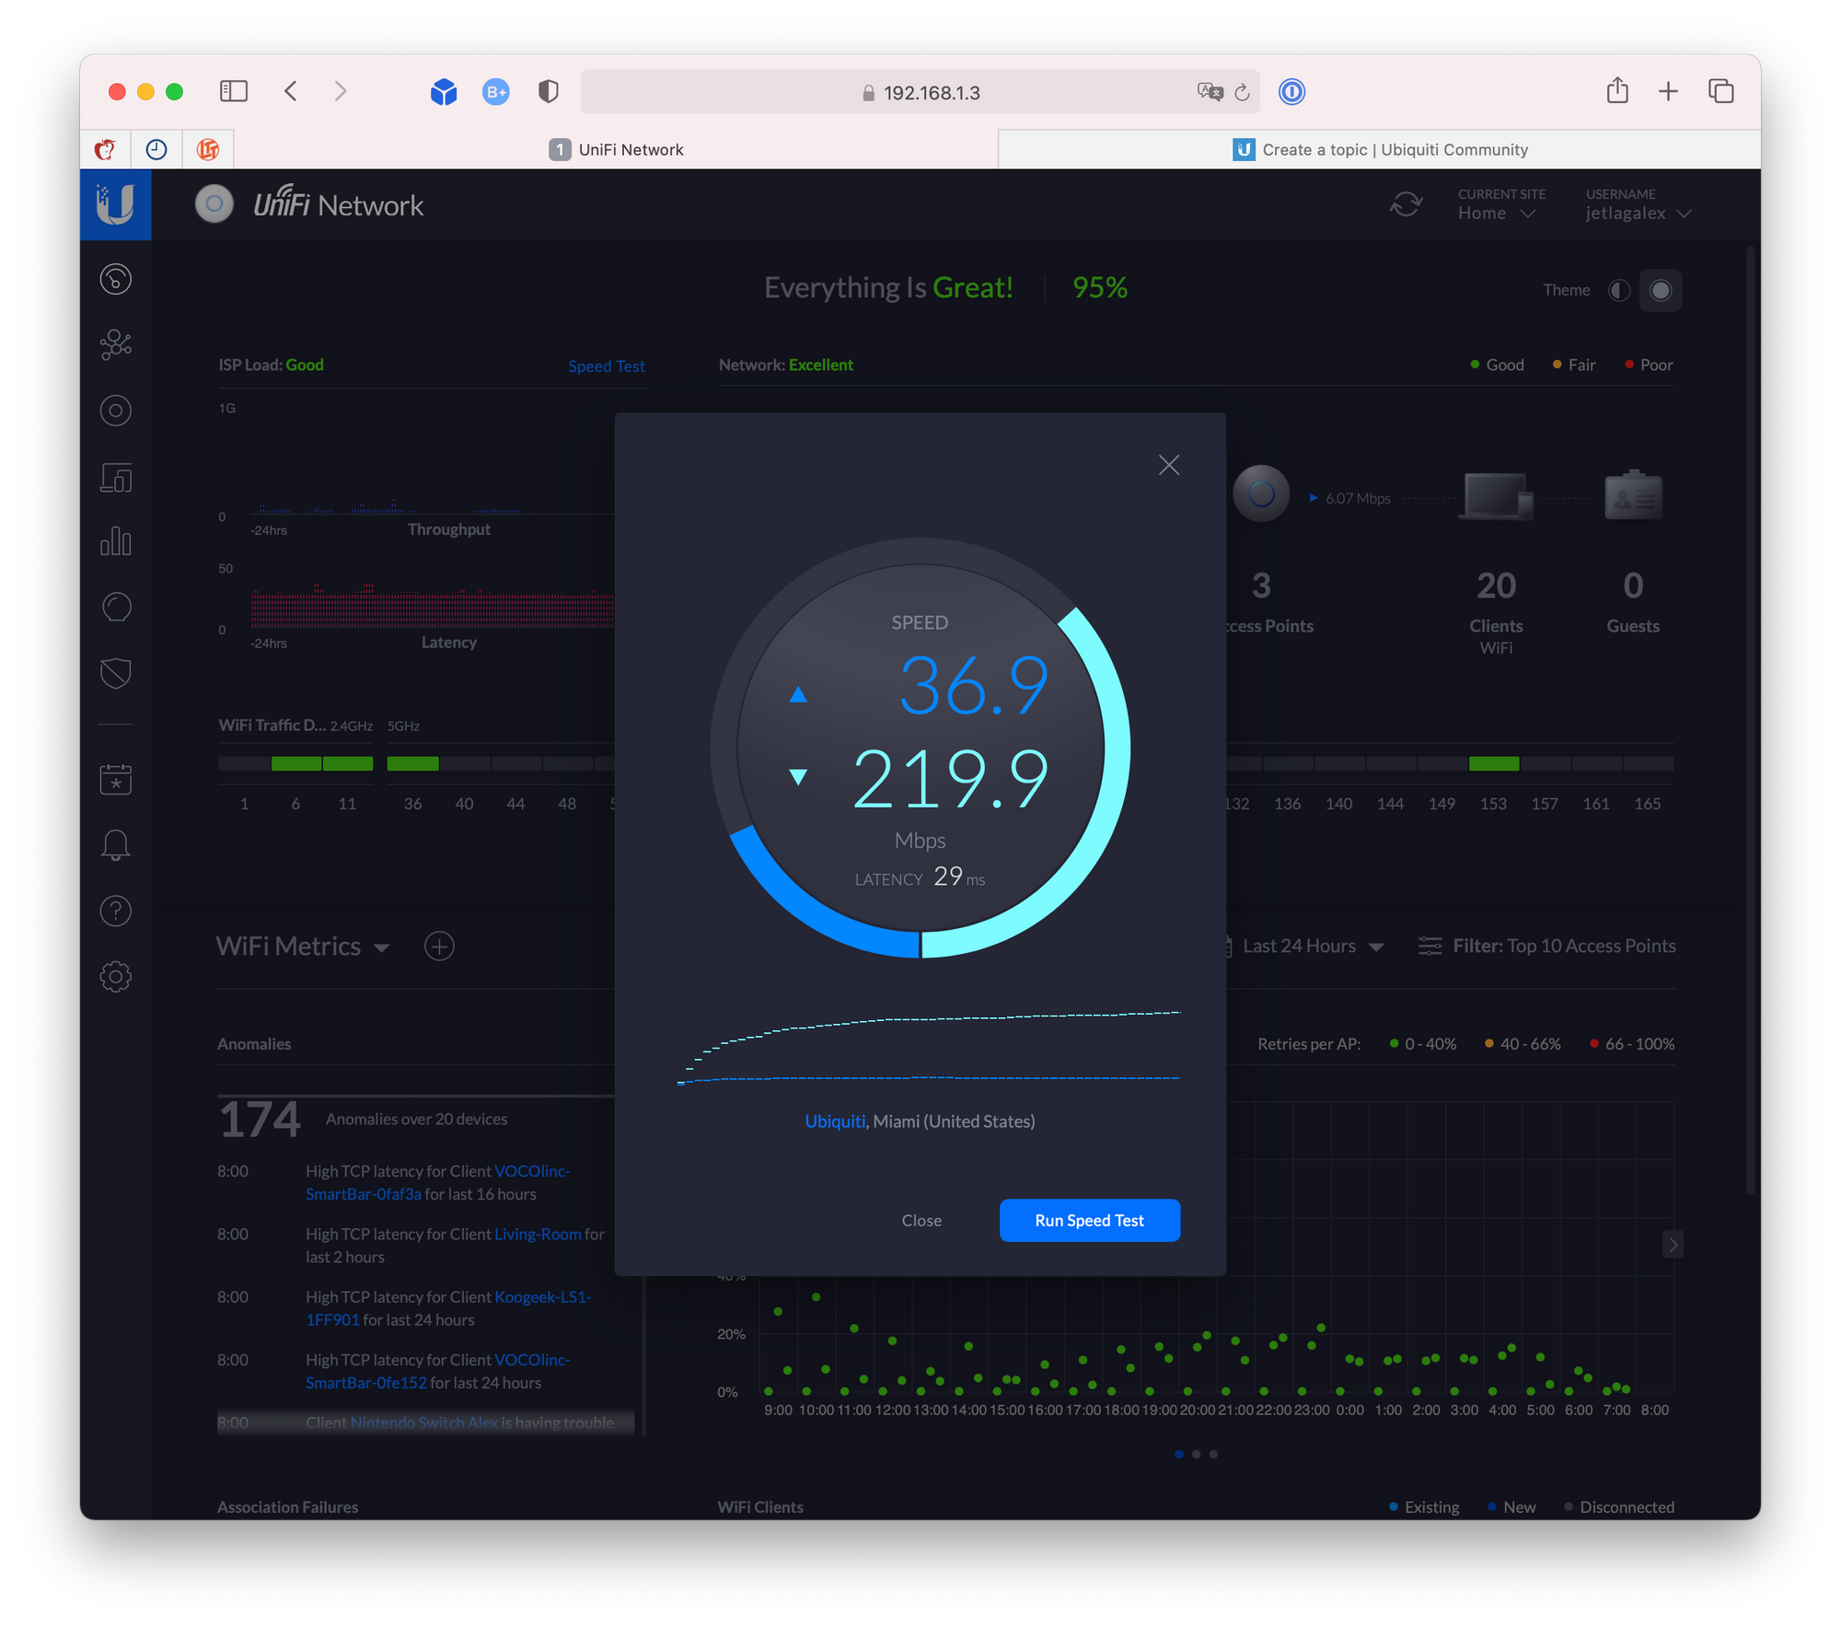Close the speed test dialog with X

click(1168, 465)
